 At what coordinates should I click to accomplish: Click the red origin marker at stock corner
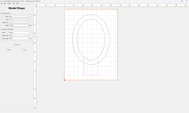[x=64, y=80]
